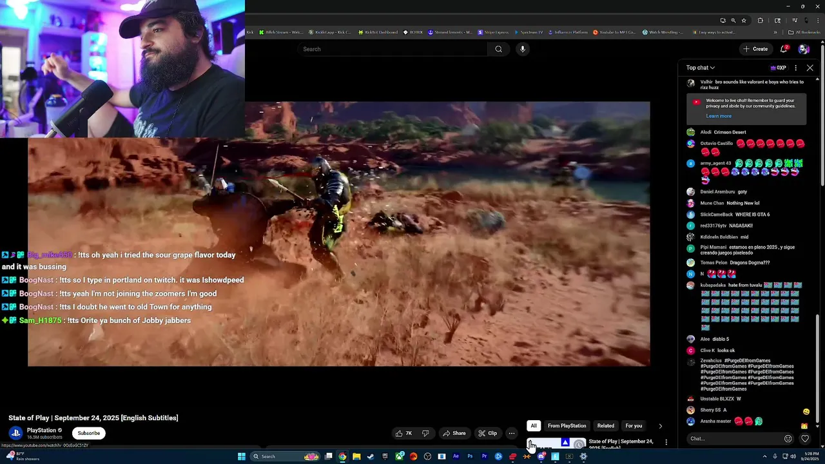Open the Stripe Express bookmark
Viewport: 825px width, 464px height.
pyautogui.click(x=494, y=32)
